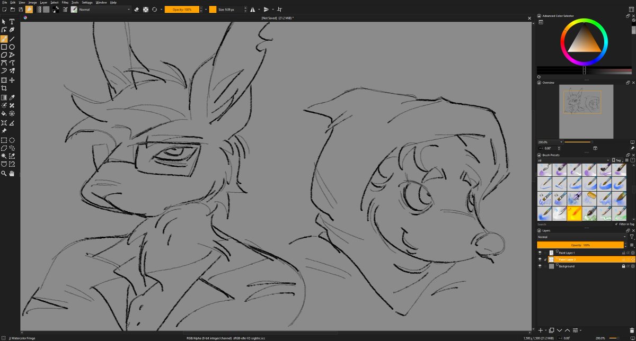
Task: Open the Tag button menu in Brush Presets
Action: point(617,160)
